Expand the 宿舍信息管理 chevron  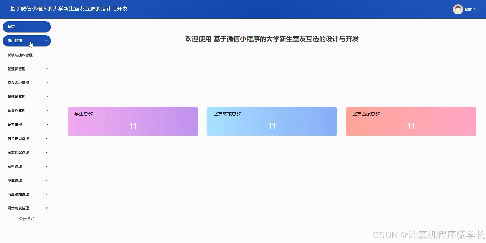(x=47, y=138)
